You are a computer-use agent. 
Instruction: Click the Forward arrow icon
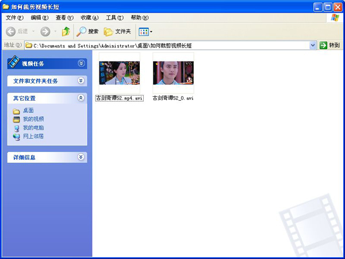click(45, 32)
